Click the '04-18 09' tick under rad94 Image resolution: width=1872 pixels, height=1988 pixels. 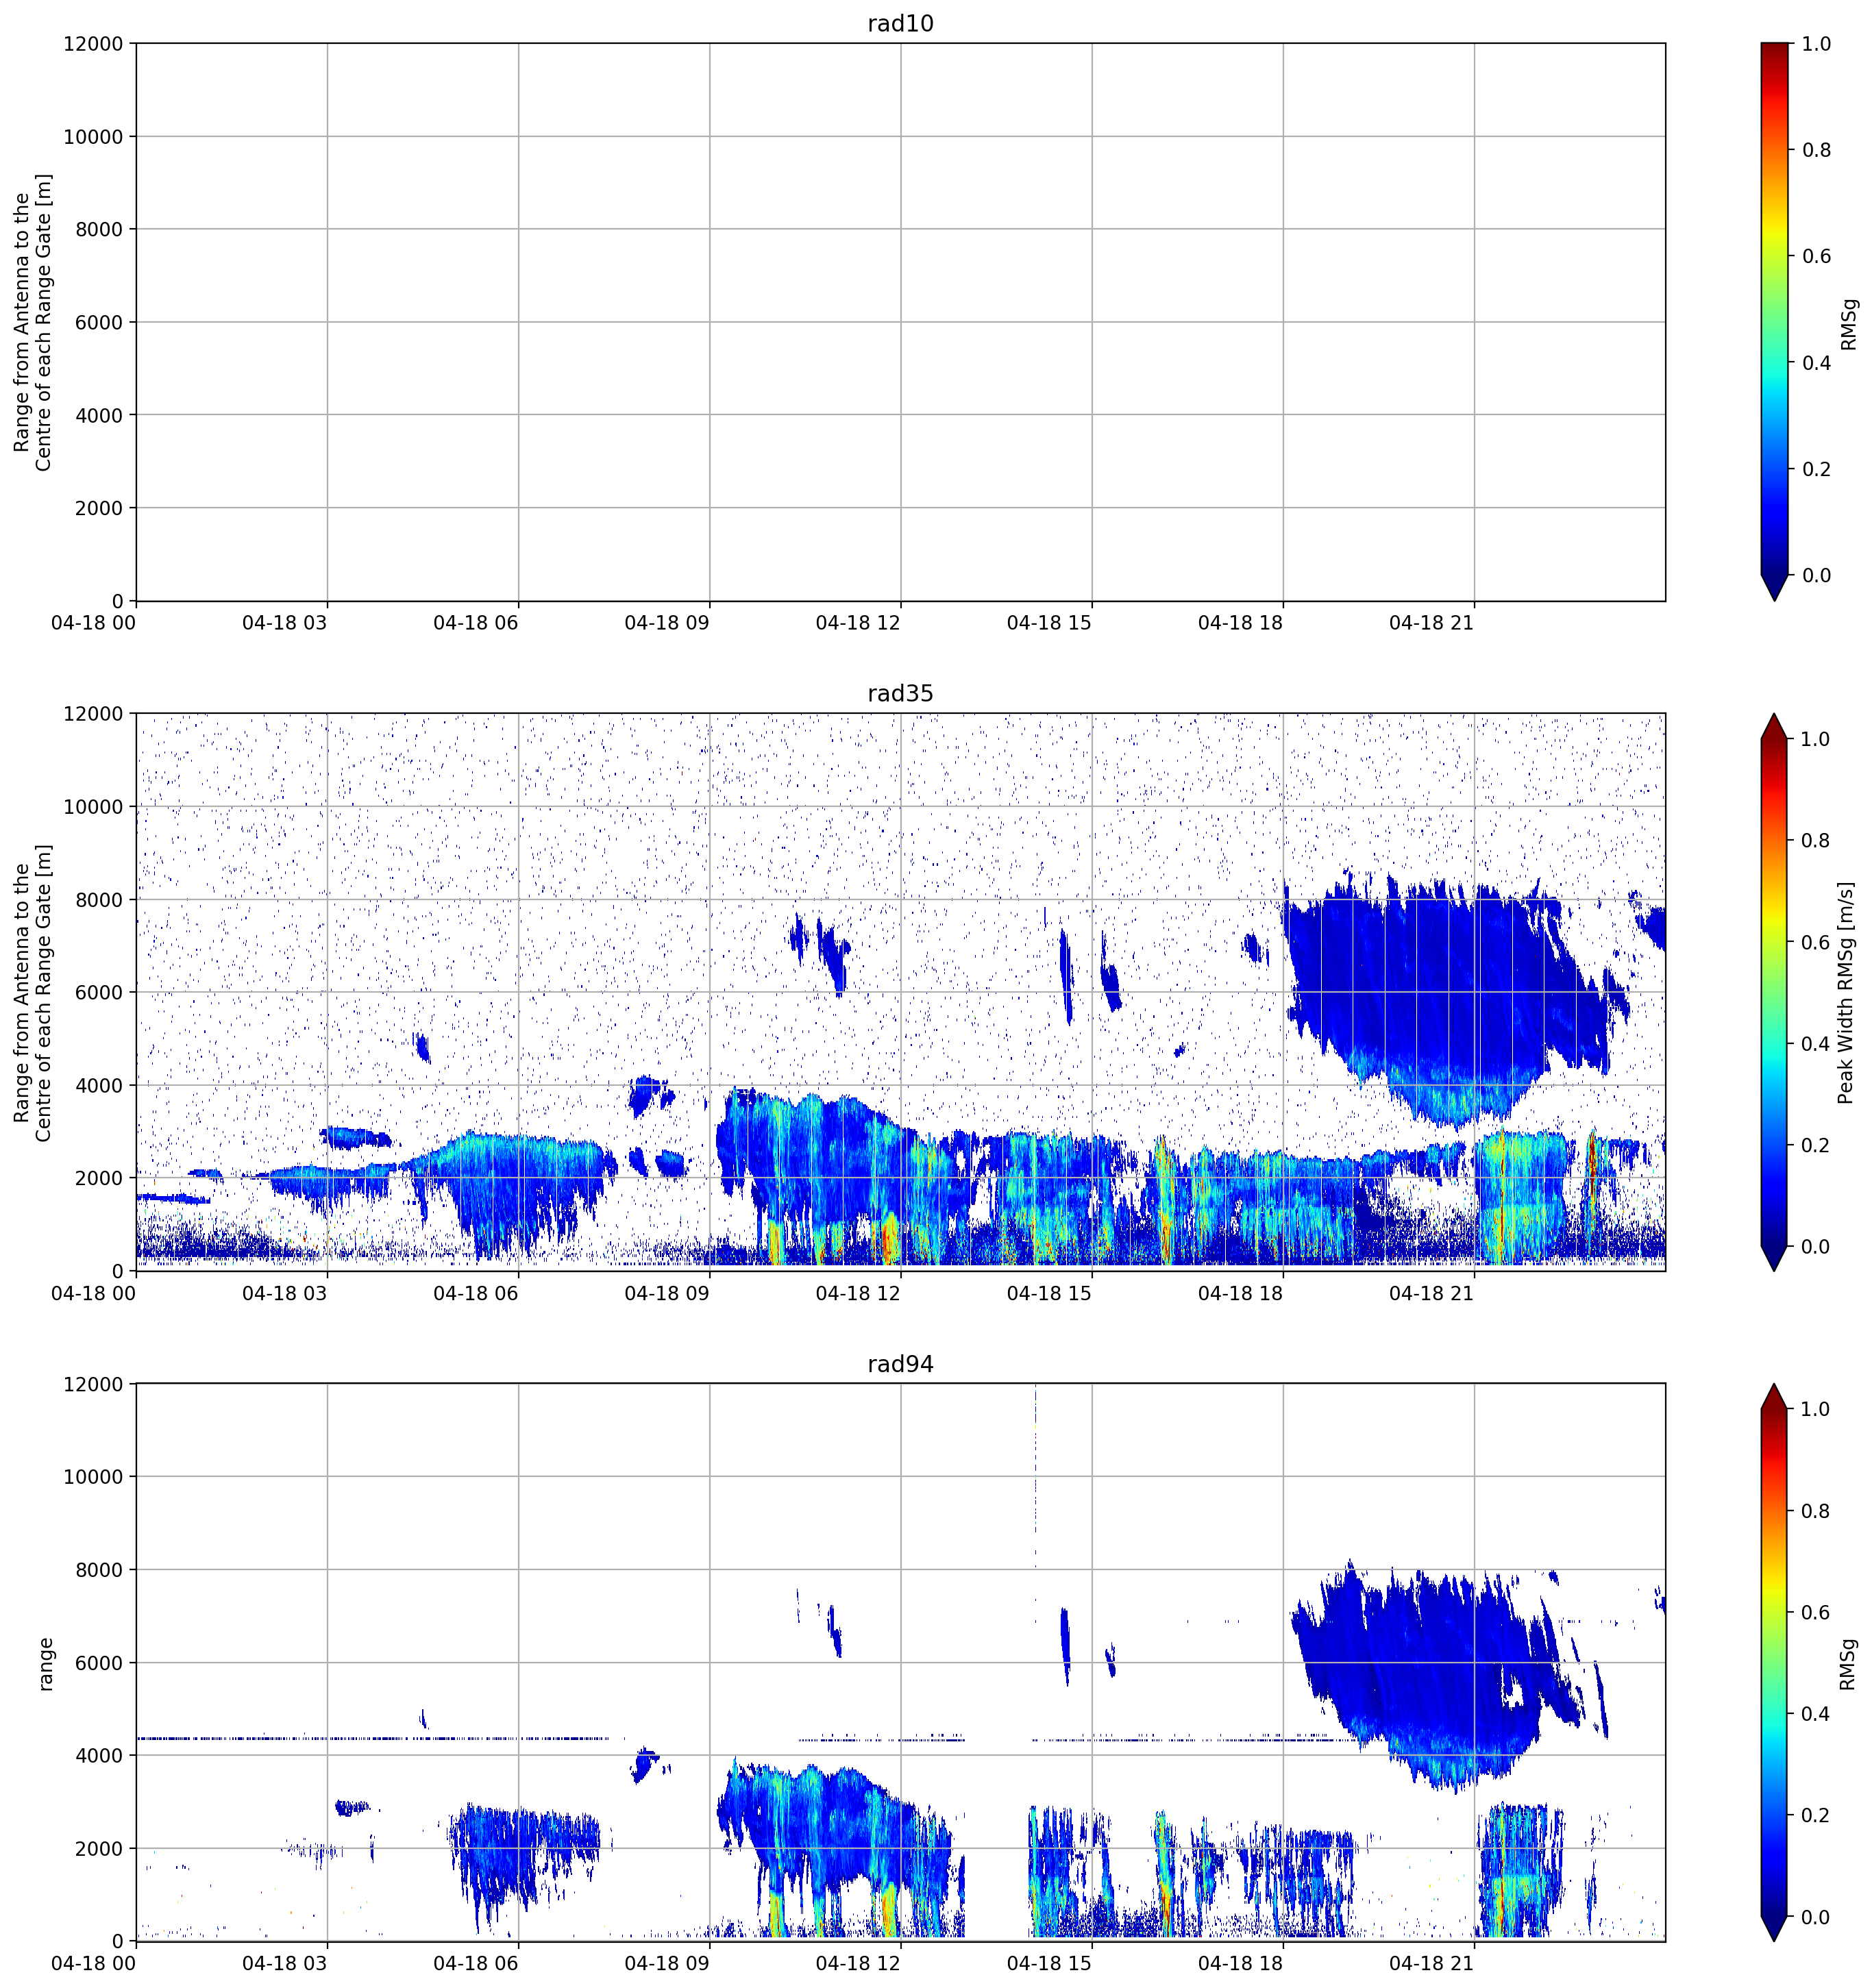click(666, 1963)
